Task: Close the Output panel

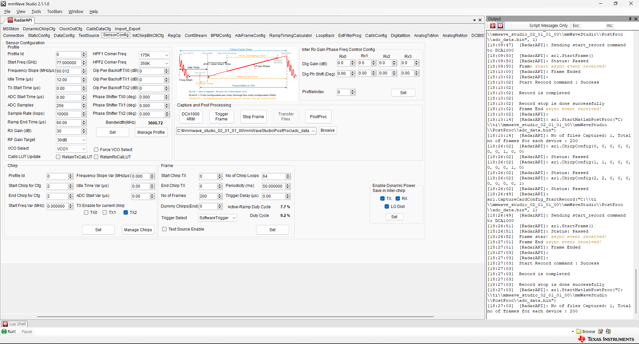Action: coord(636,19)
